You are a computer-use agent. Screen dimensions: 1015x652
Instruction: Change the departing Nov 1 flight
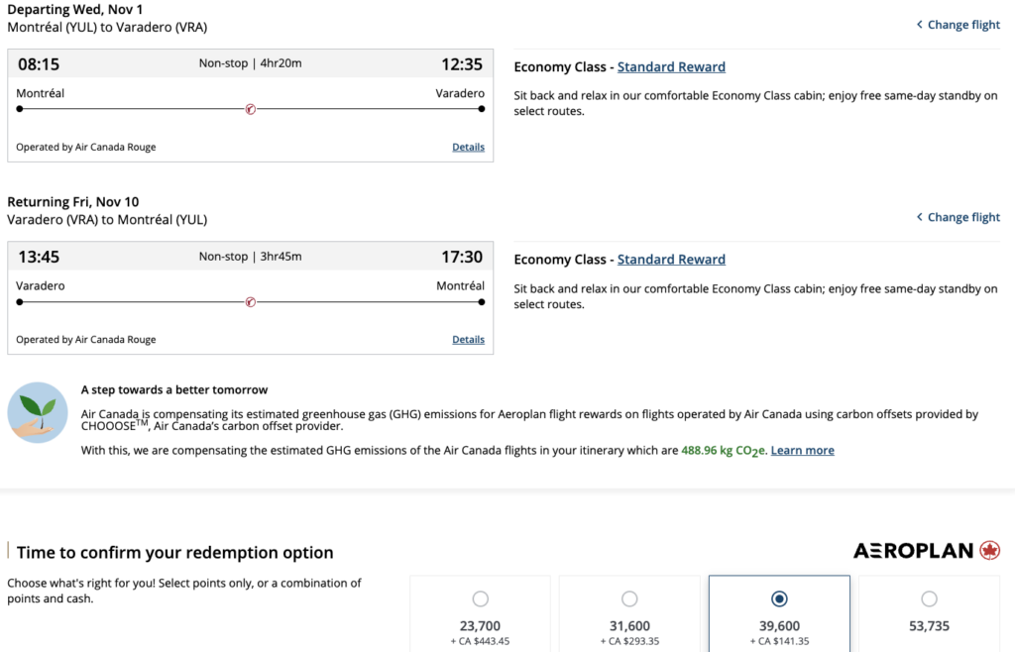click(963, 25)
